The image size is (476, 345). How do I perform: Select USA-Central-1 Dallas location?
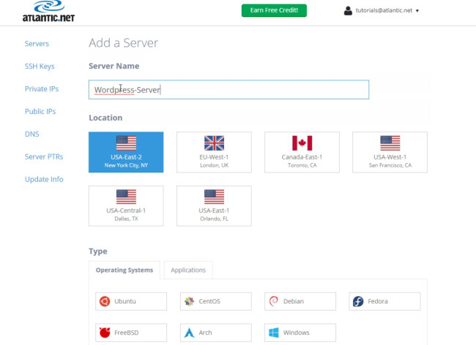point(126,206)
